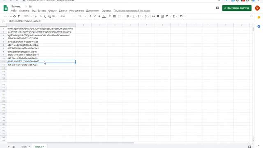Open the Данные menu
This screenshot has height=148, width=263.
63,11
